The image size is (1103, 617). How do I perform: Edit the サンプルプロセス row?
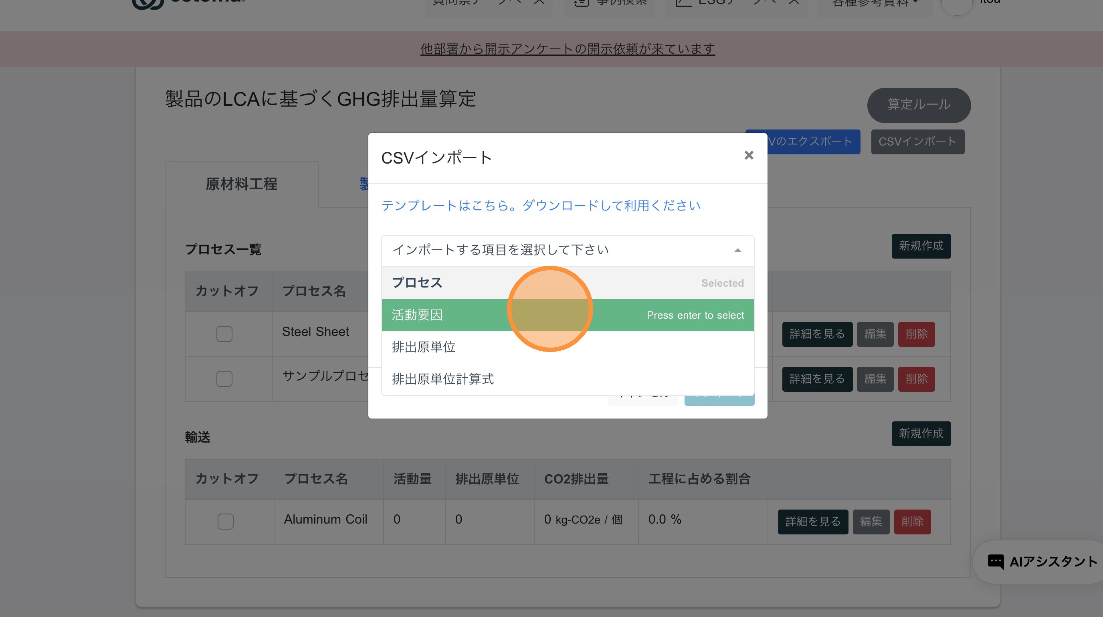pyautogui.click(x=875, y=379)
